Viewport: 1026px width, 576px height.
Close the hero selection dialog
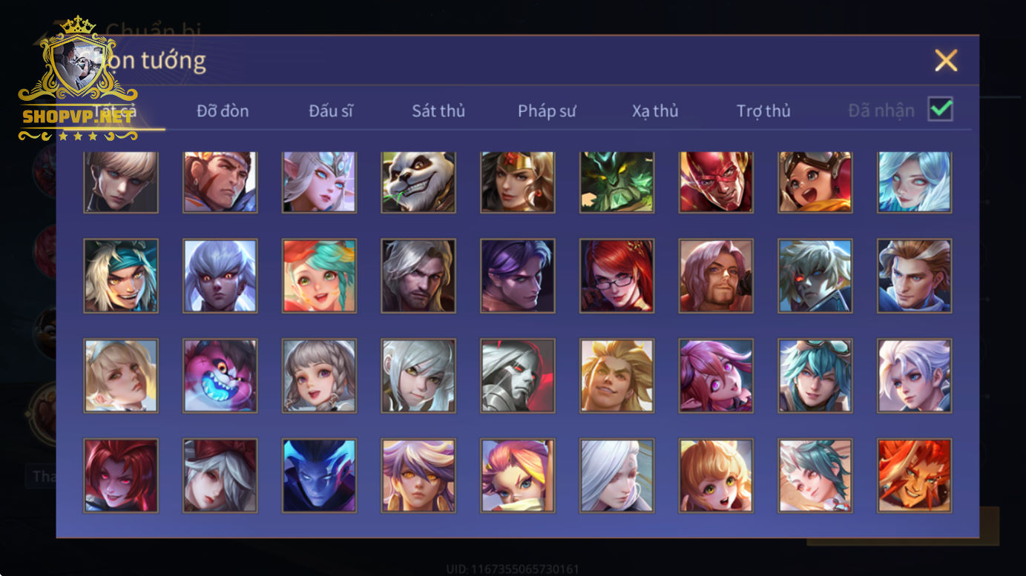coord(946,61)
